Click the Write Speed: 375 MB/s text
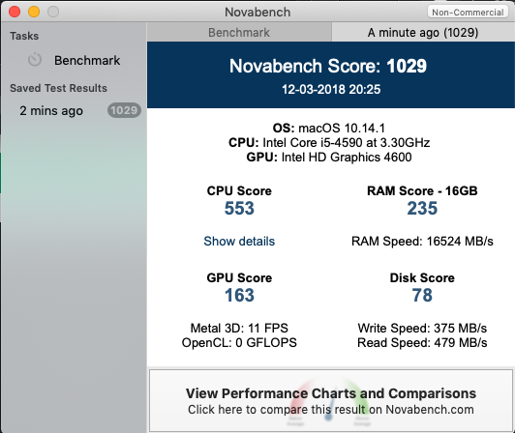Screen dimensions: 515x433 (x=422, y=328)
